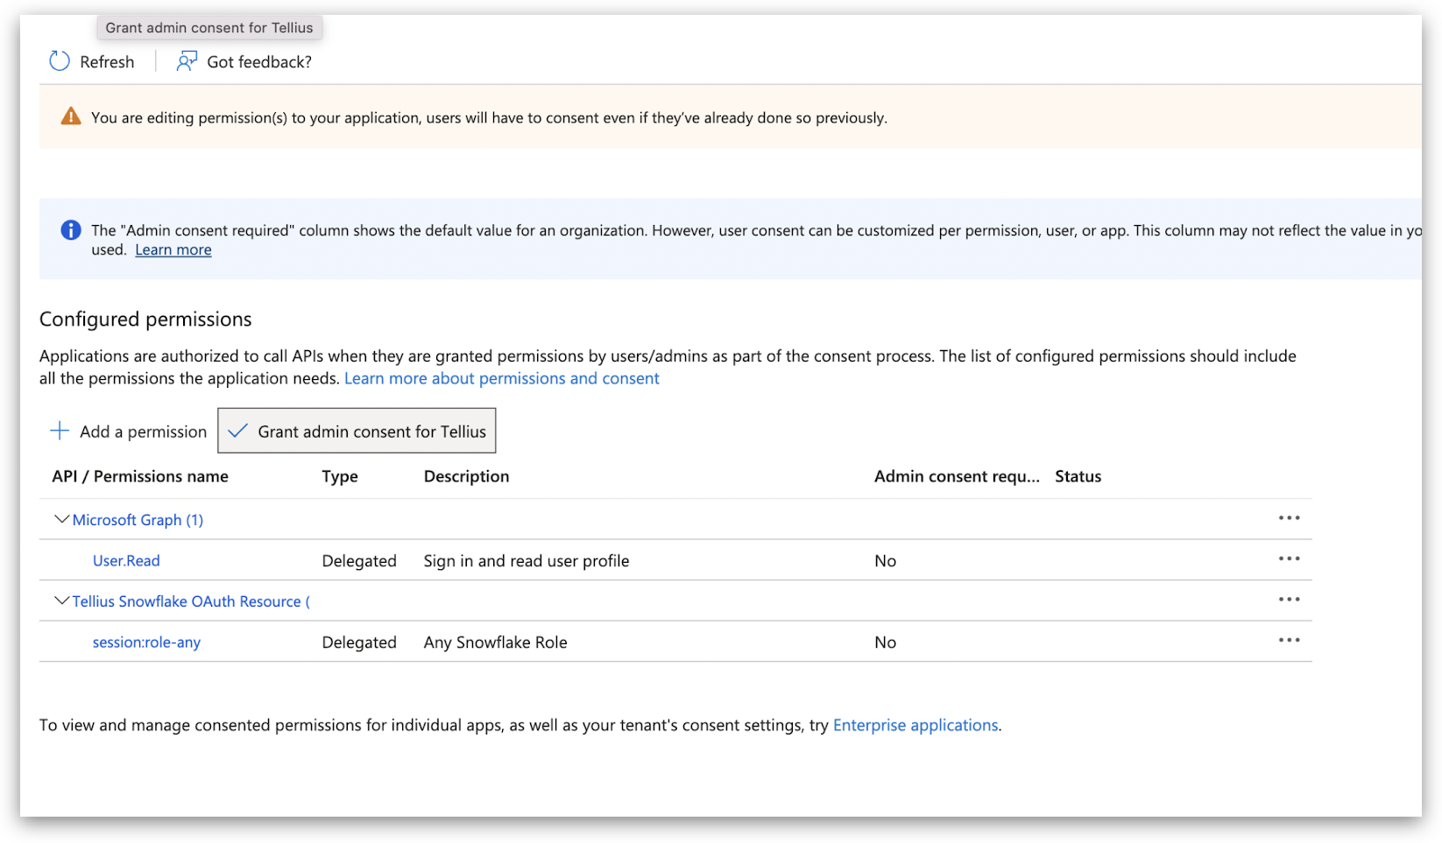The width and height of the screenshot is (1442, 843).
Task: Open ellipsis menu for Tellius Snowflake OAuth Resource
Action: 1289,600
